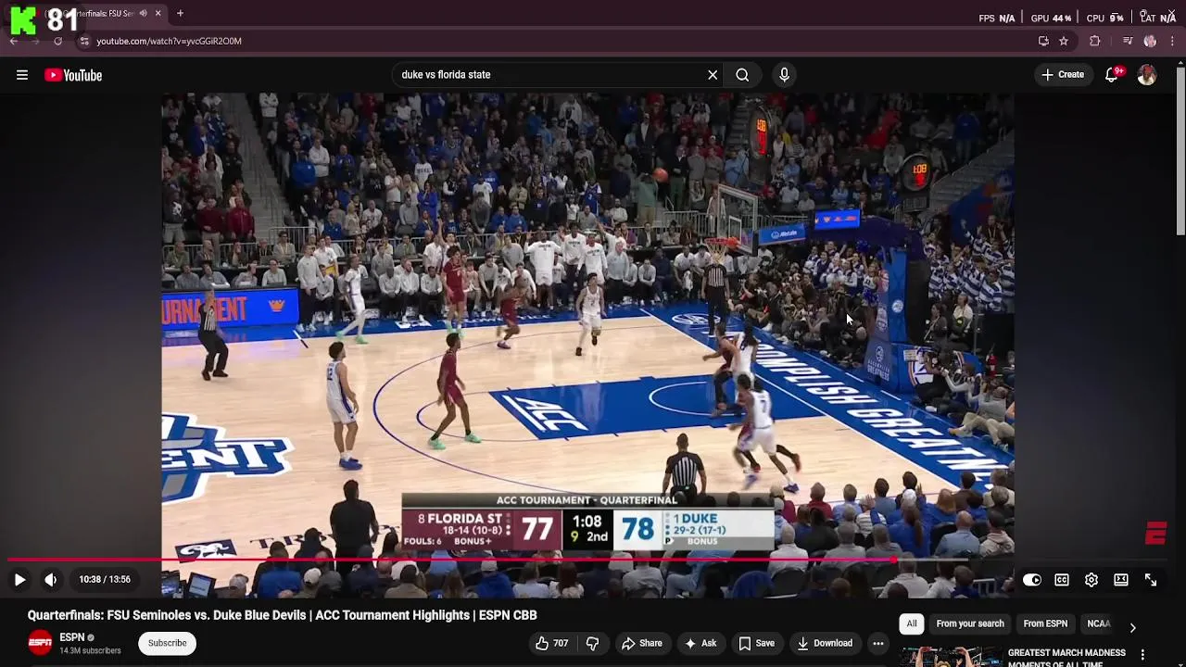Image resolution: width=1186 pixels, height=667 pixels.
Task: Share the video
Action: 642,643
